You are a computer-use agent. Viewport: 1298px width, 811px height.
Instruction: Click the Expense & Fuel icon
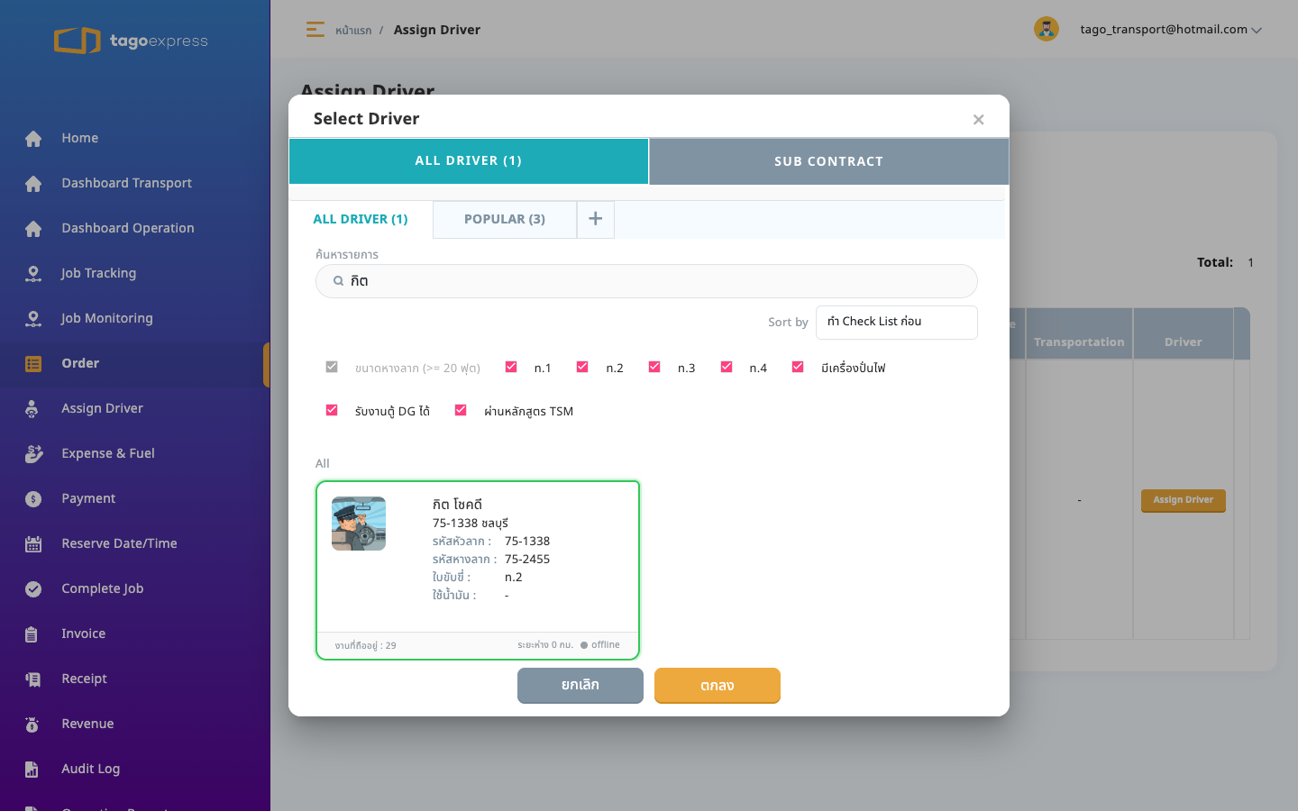[x=33, y=453]
